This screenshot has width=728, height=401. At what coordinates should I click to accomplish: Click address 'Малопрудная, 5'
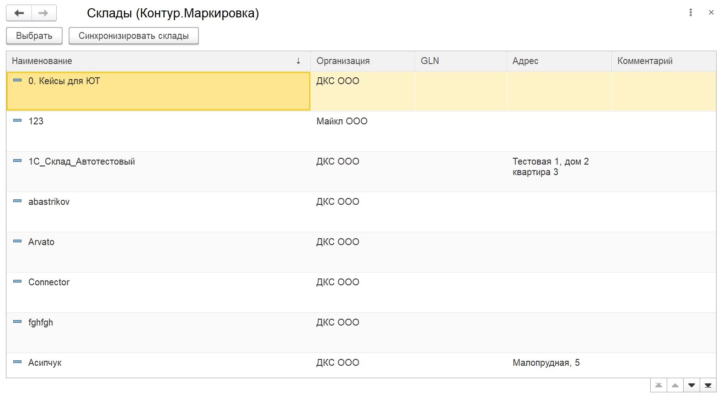(x=546, y=363)
